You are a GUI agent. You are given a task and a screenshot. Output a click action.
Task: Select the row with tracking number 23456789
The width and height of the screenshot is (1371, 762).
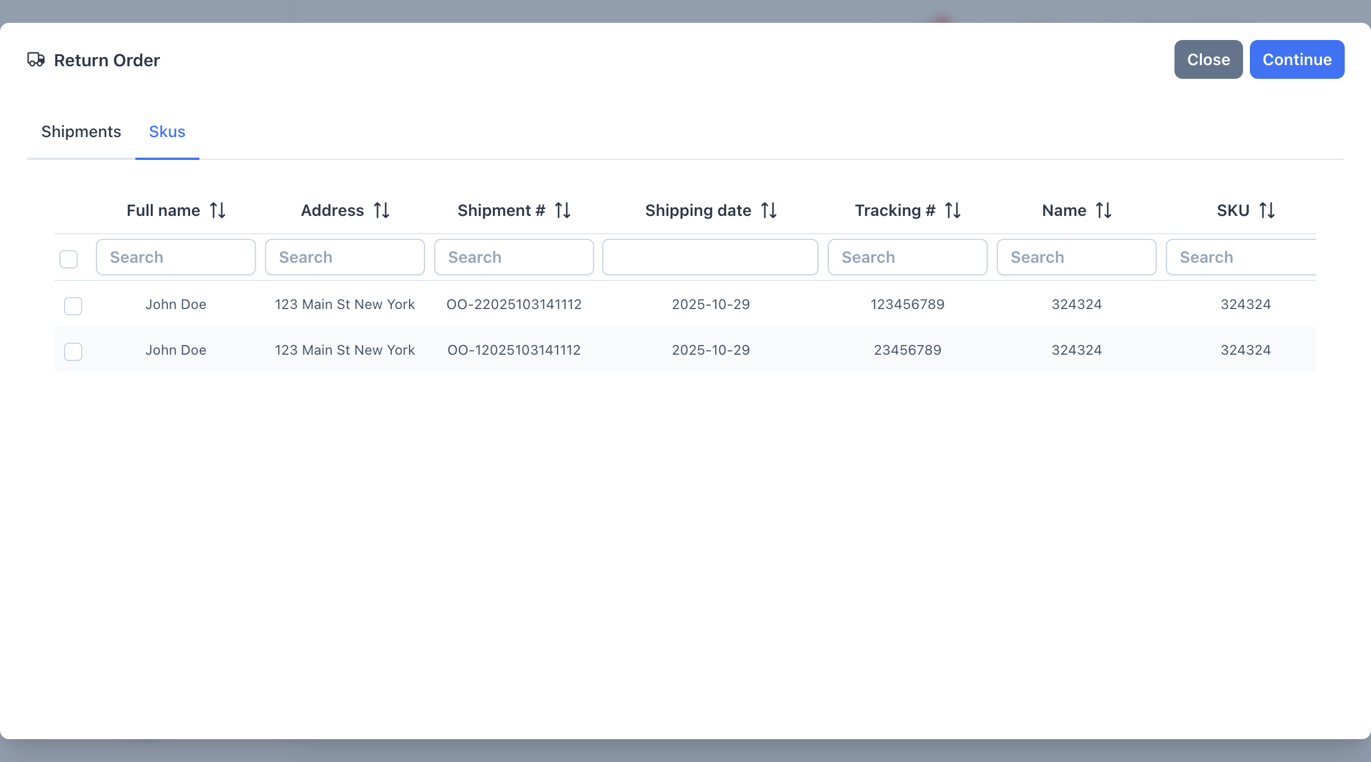[x=73, y=352]
